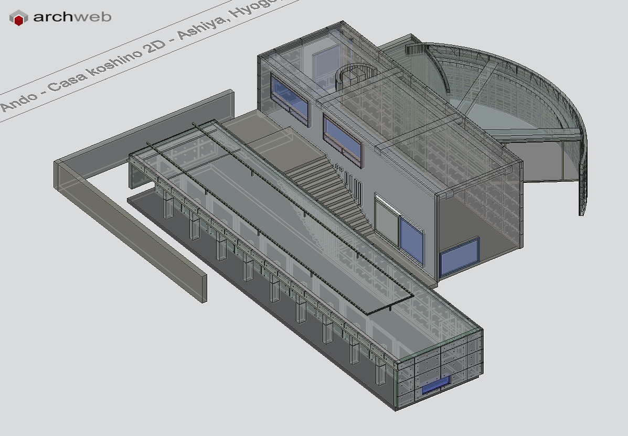Select the small blue window on the long wing's end facade

click(437, 387)
